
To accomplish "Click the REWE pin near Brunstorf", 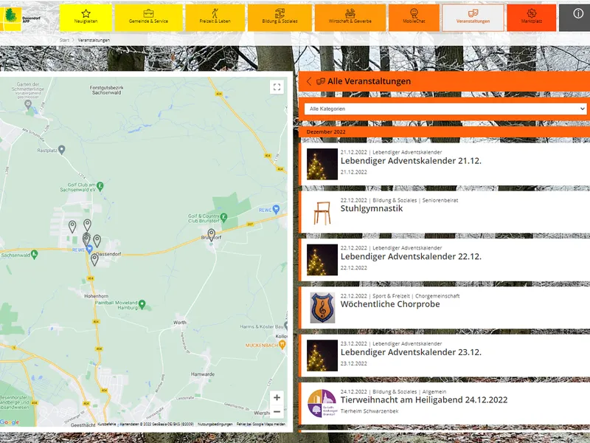I will 276,209.
